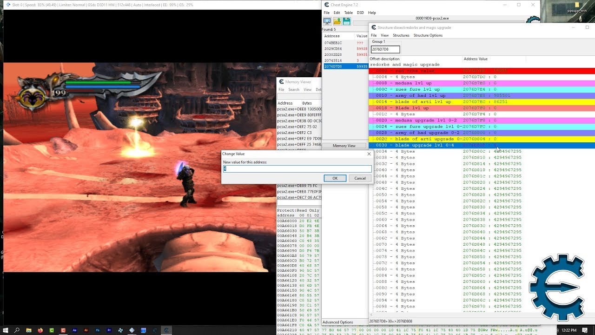Open the File menu in the Memory Viewer
The image size is (595, 335).
(x=281, y=90)
